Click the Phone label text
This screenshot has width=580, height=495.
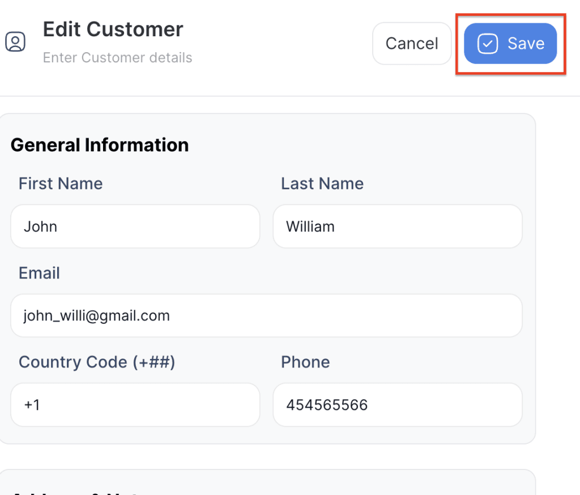[x=305, y=362]
